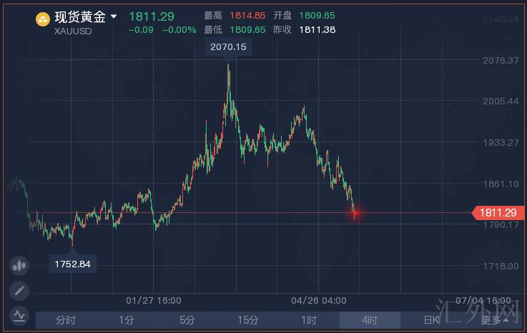Switch to the 日K daily chart
The image size is (527, 333).
coord(430,320)
